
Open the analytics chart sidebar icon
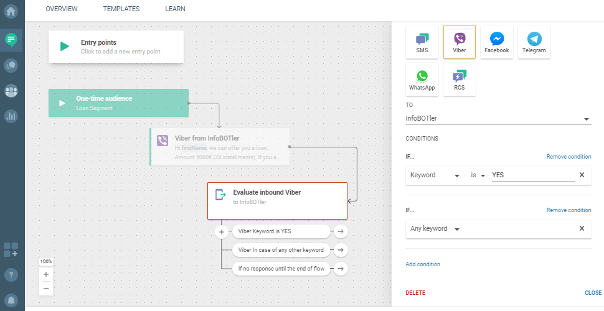coord(11,116)
